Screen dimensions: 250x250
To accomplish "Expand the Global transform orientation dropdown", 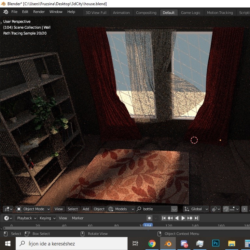I will (196, 209).
